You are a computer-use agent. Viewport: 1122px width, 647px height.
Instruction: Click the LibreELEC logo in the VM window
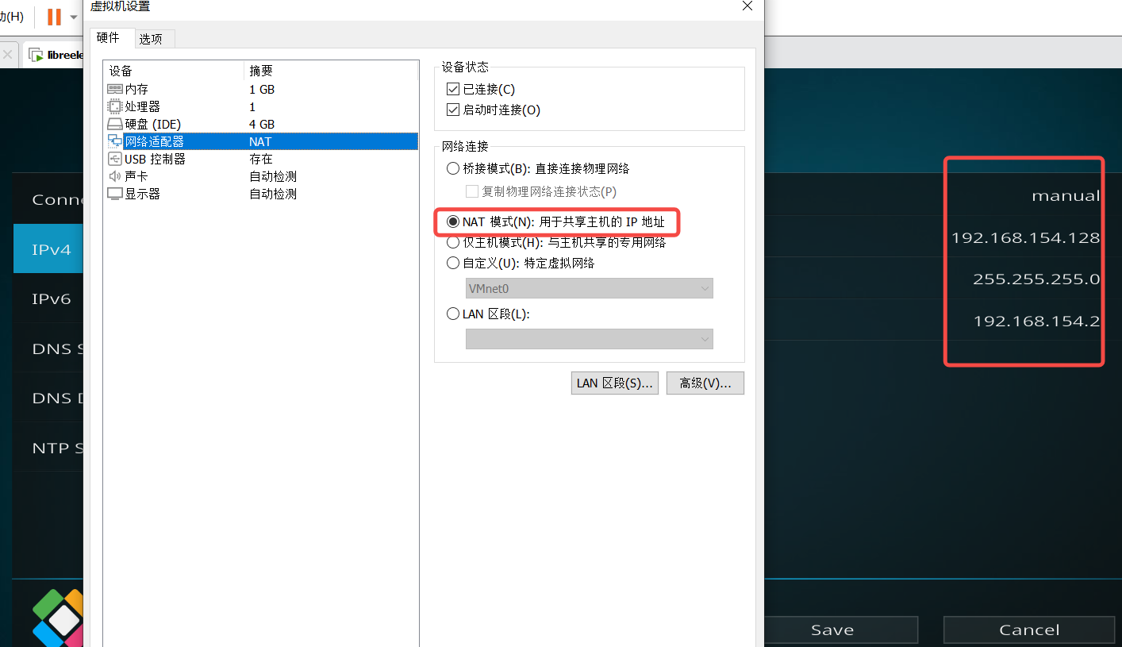coord(58,618)
